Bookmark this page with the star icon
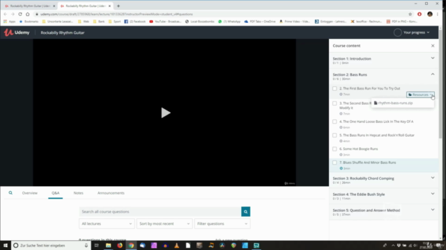This screenshot has height=250, width=446. click(410, 14)
